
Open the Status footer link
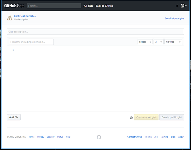pyautogui.click(x=60, y=137)
